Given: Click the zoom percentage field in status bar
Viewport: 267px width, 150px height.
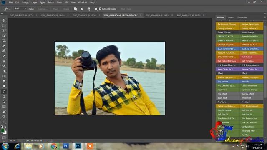Looking at the screenshot, I should pos(13,141).
